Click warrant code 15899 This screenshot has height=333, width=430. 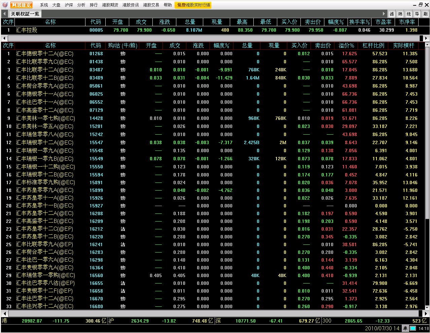(x=96, y=190)
